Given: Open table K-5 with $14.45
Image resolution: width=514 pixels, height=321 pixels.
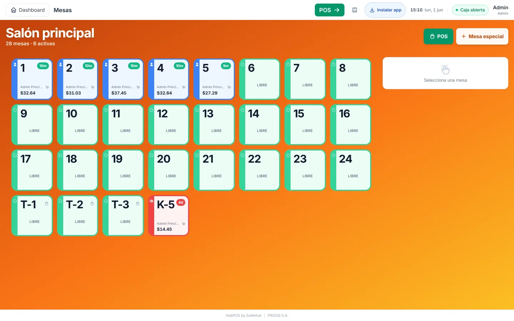Looking at the screenshot, I should 168,215.
